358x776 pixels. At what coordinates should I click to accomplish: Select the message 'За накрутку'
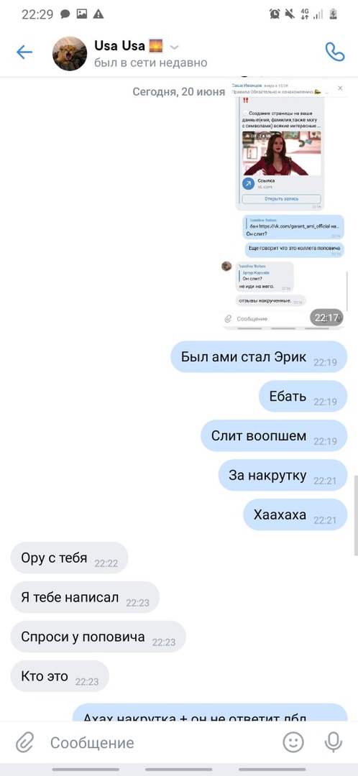283,476
